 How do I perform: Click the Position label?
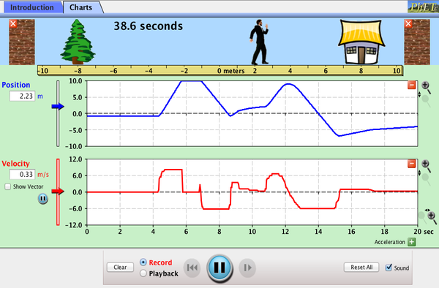(16, 85)
